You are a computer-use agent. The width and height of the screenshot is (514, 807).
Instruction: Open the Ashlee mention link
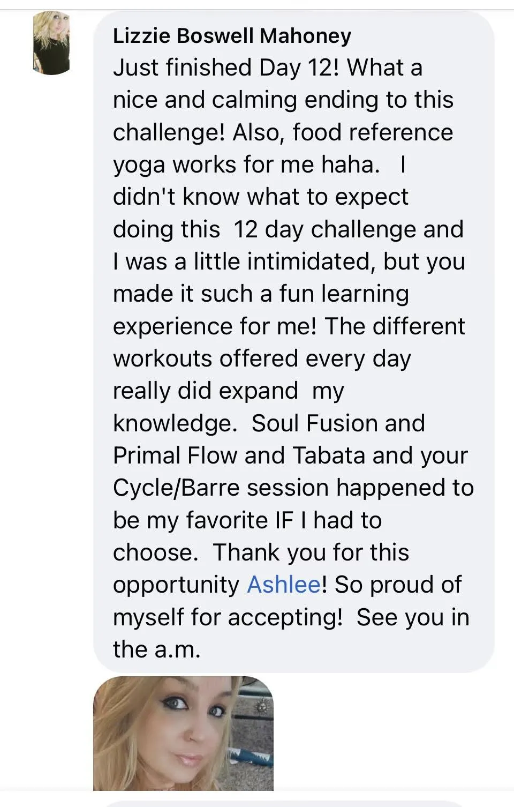pyautogui.click(x=284, y=584)
